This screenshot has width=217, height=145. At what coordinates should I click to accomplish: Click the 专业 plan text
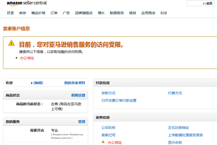click(55, 130)
